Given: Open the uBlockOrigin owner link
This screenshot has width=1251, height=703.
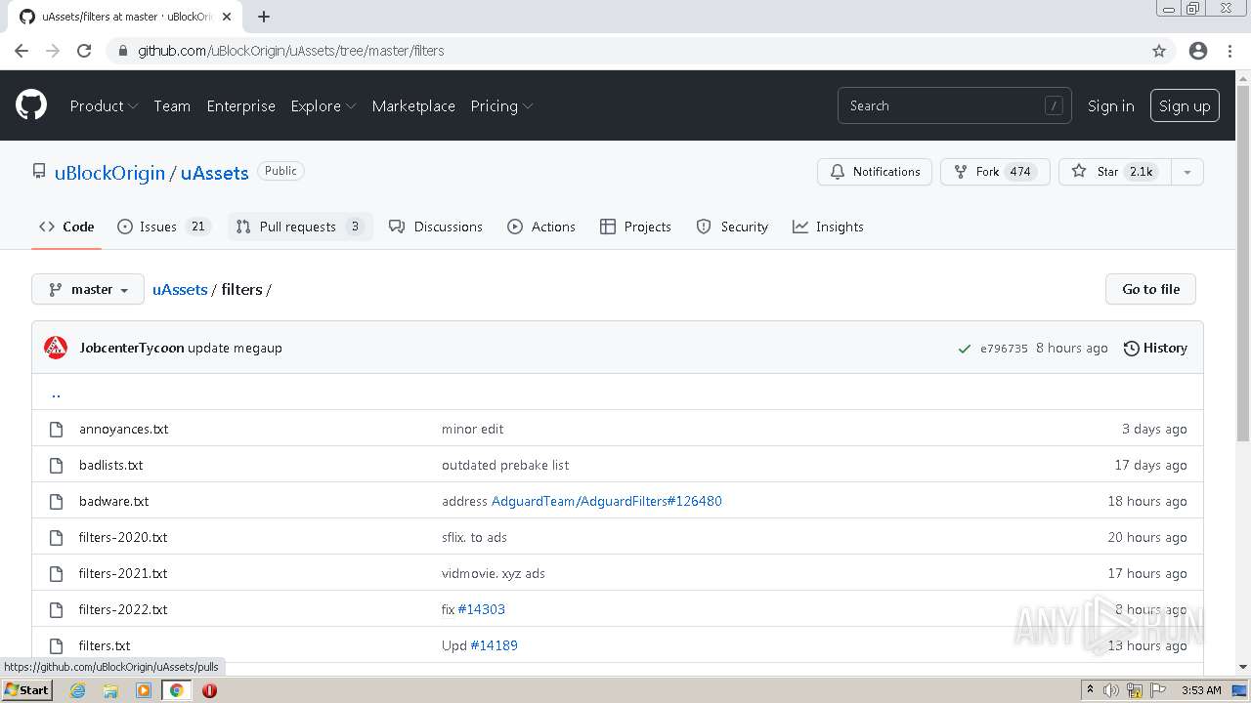Looking at the screenshot, I should [x=109, y=173].
